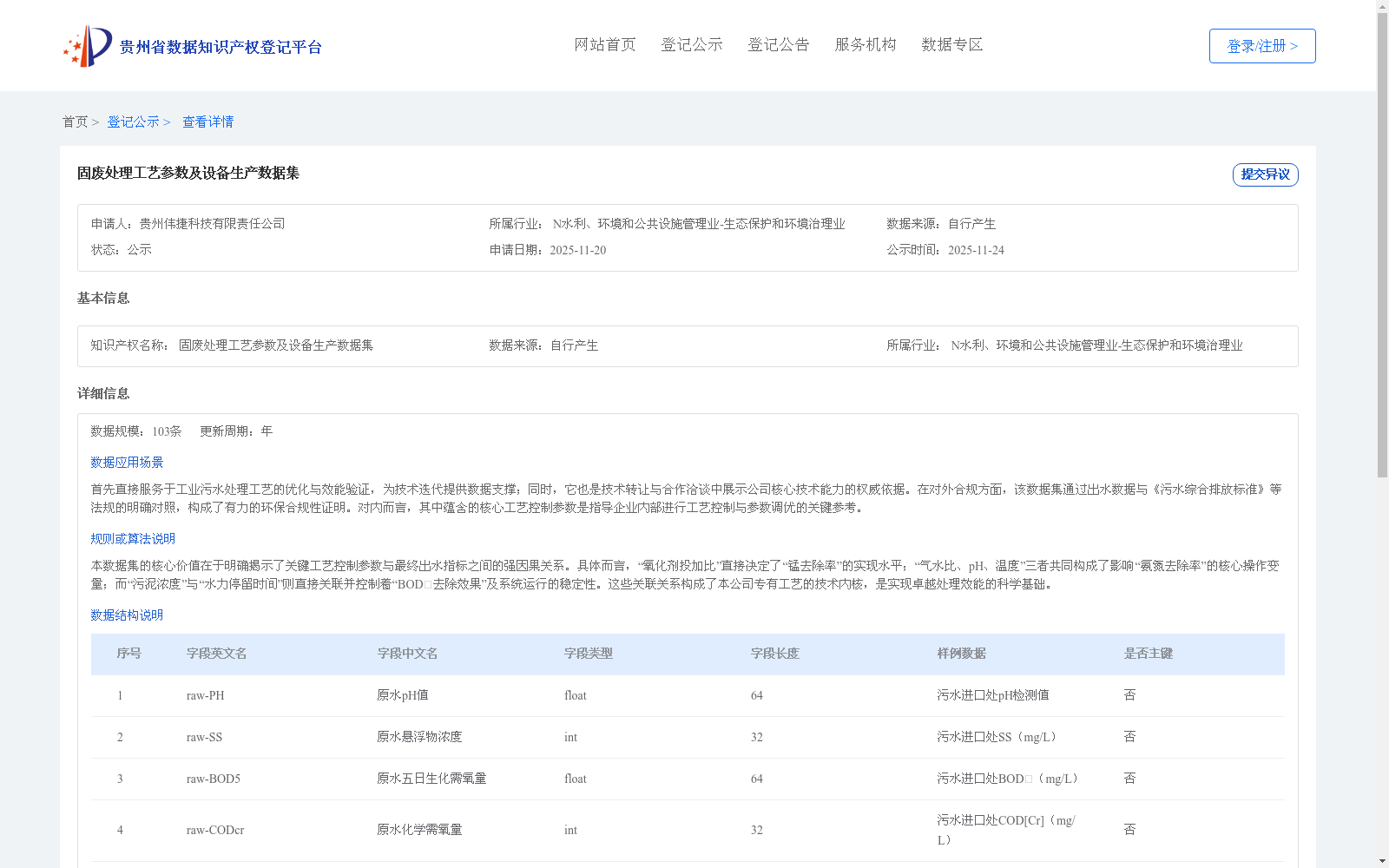Click publication time 2025-11-24
The image size is (1389, 868).
click(x=976, y=250)
